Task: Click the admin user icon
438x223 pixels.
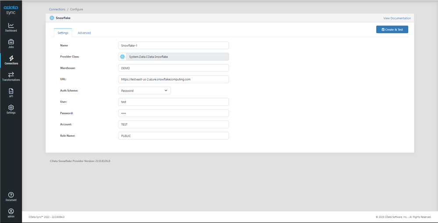Action: click(11, 213)
